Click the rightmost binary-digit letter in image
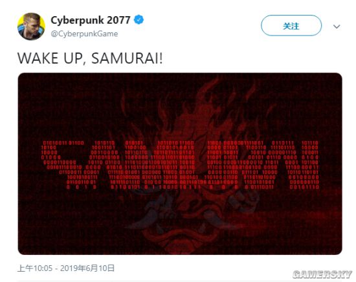The image size is (356, 282). (x=304, y=165)
